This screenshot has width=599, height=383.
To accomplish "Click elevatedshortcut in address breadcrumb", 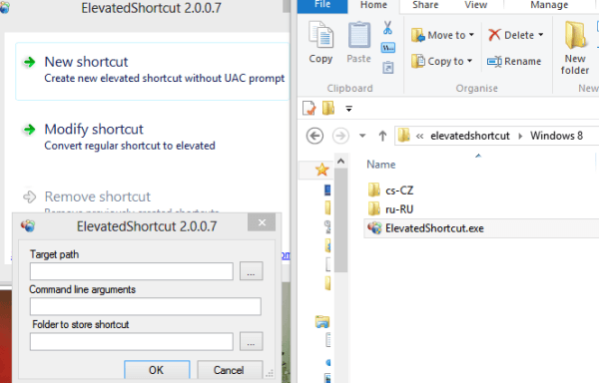I will point(470,136).
